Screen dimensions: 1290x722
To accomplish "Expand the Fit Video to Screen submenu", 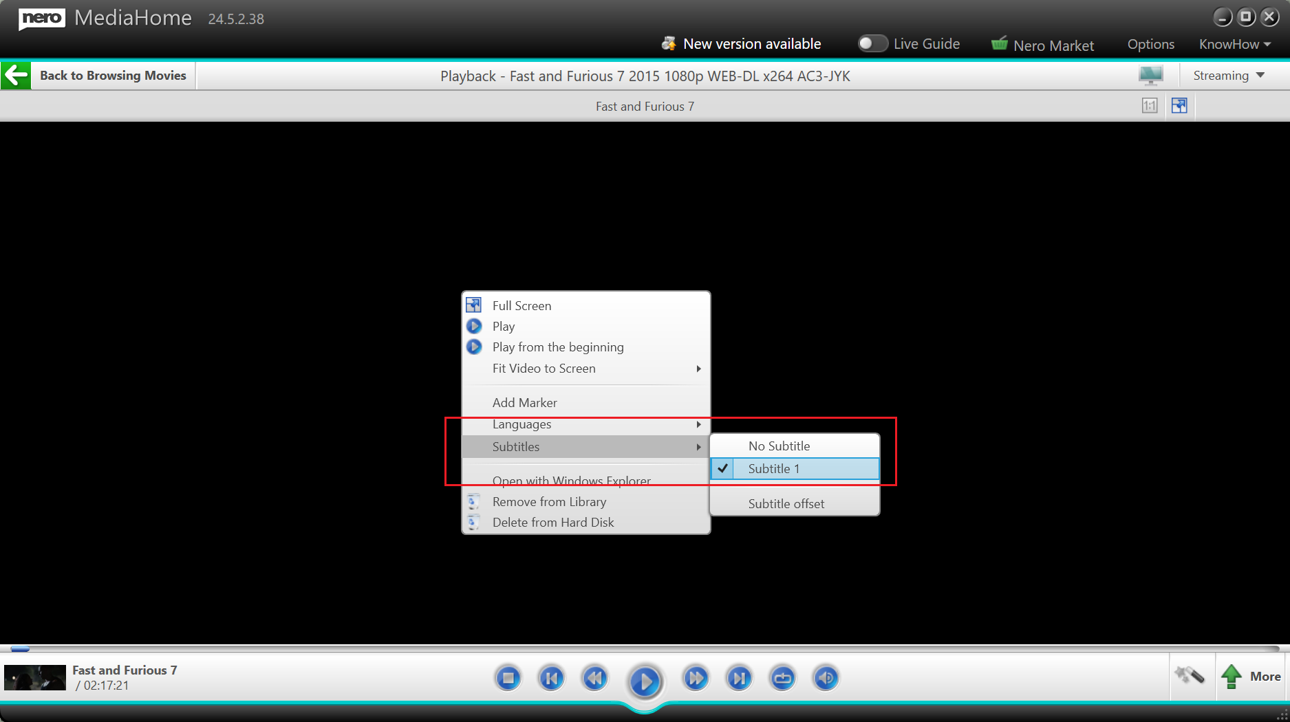I will click(586, 369).
